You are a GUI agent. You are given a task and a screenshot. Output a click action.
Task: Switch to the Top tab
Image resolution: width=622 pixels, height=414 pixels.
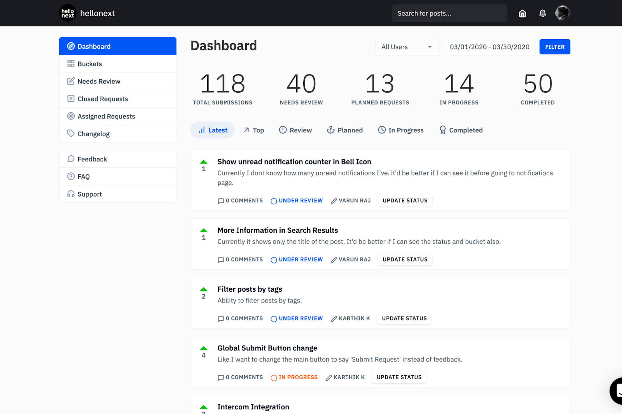click(x=254, y=130)
